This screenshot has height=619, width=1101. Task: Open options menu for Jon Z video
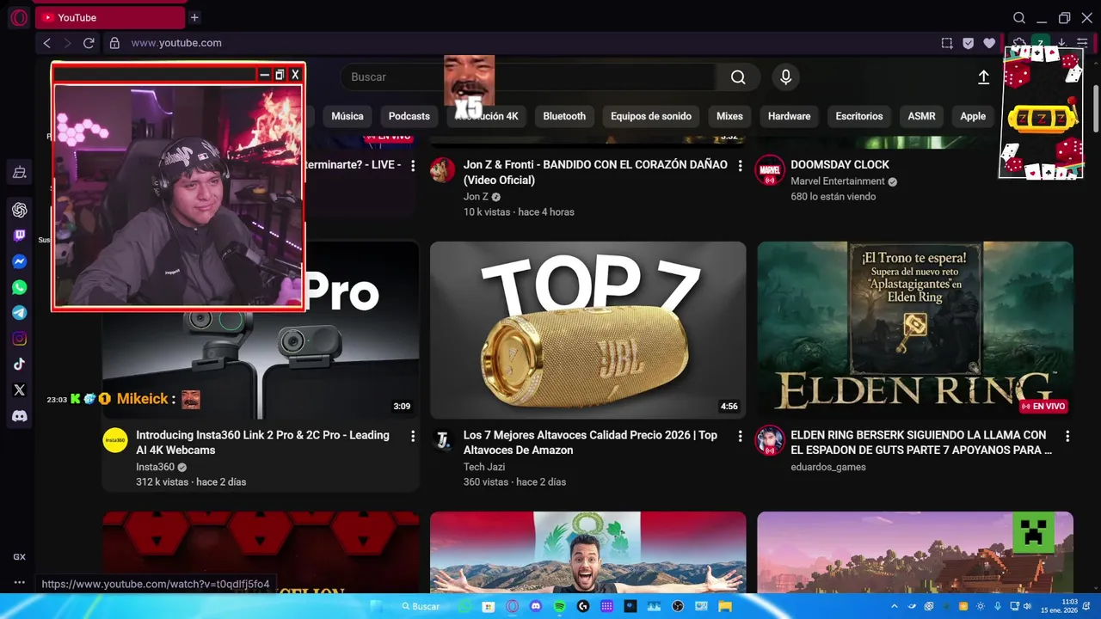[x=740, y=166]
